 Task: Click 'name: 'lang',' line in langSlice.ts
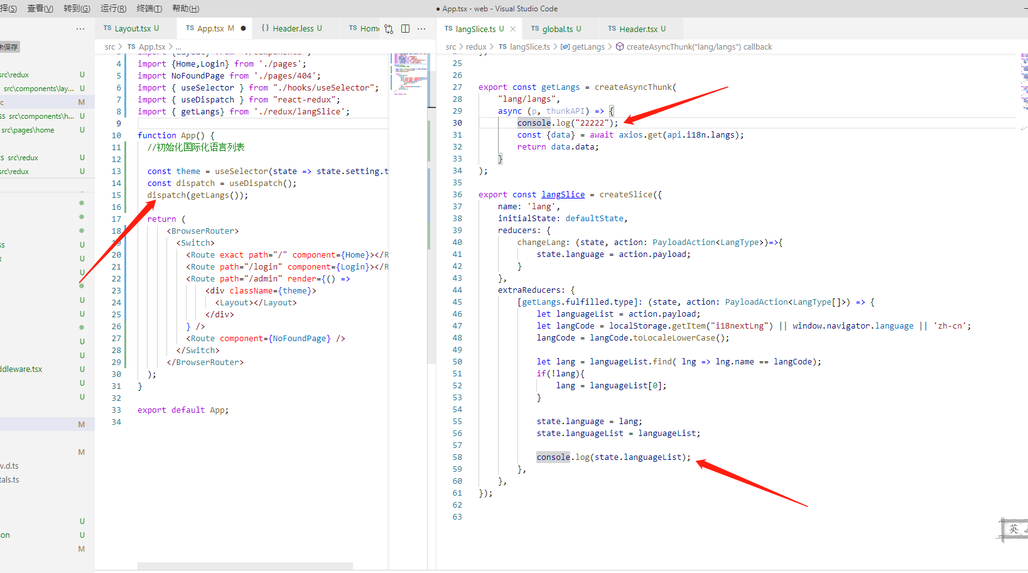[529, 207]
